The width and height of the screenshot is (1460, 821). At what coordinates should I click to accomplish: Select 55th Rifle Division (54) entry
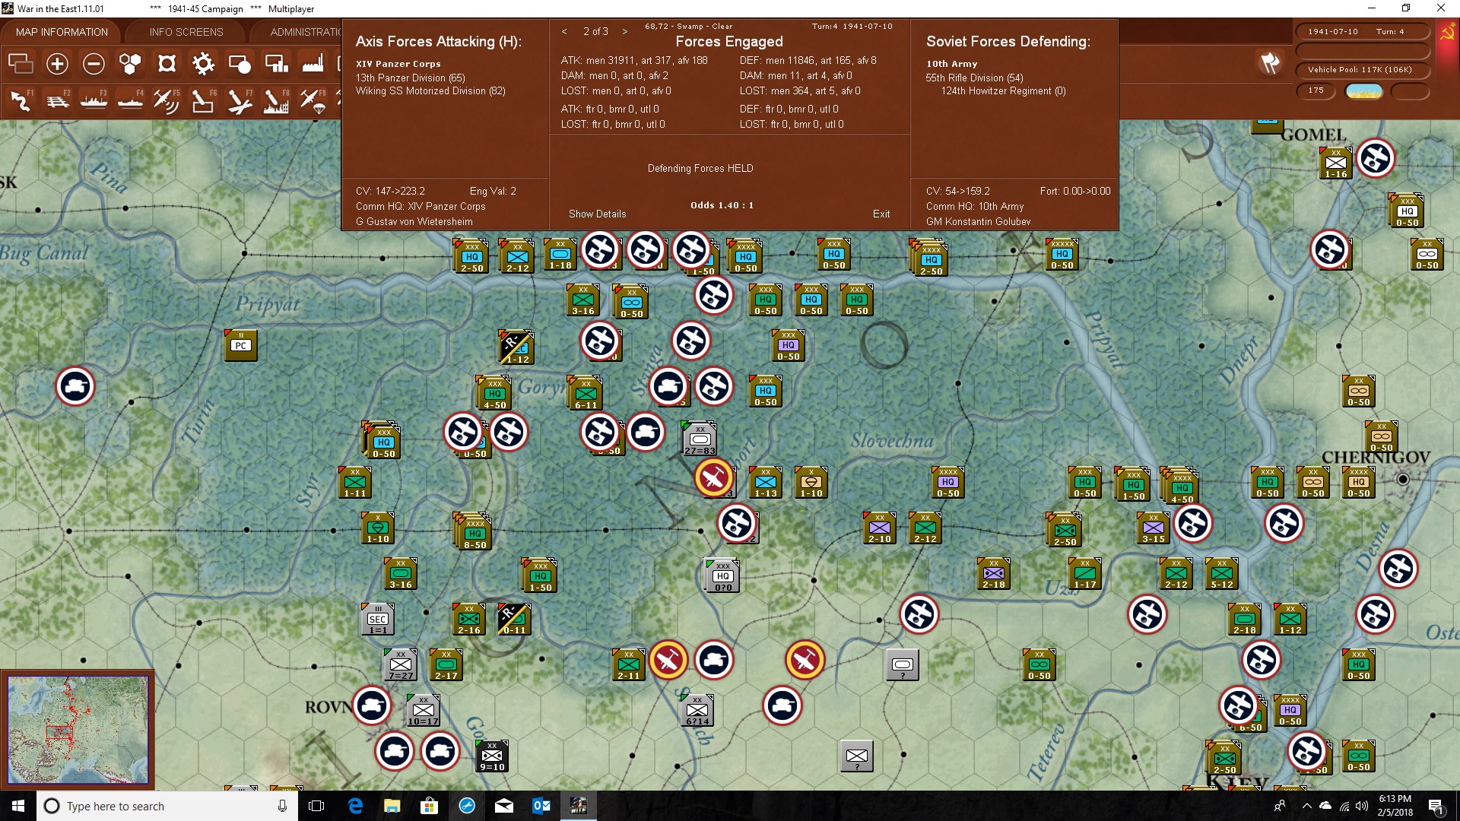click(975, 78)
